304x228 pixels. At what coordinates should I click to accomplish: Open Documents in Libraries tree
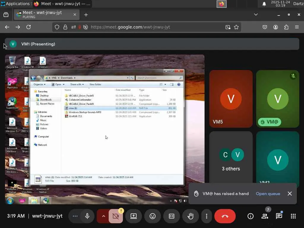coord(46,116)
